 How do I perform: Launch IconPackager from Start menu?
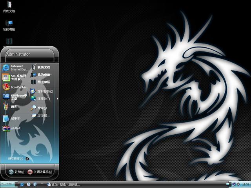pyautogui.click(x=15, y=87)
